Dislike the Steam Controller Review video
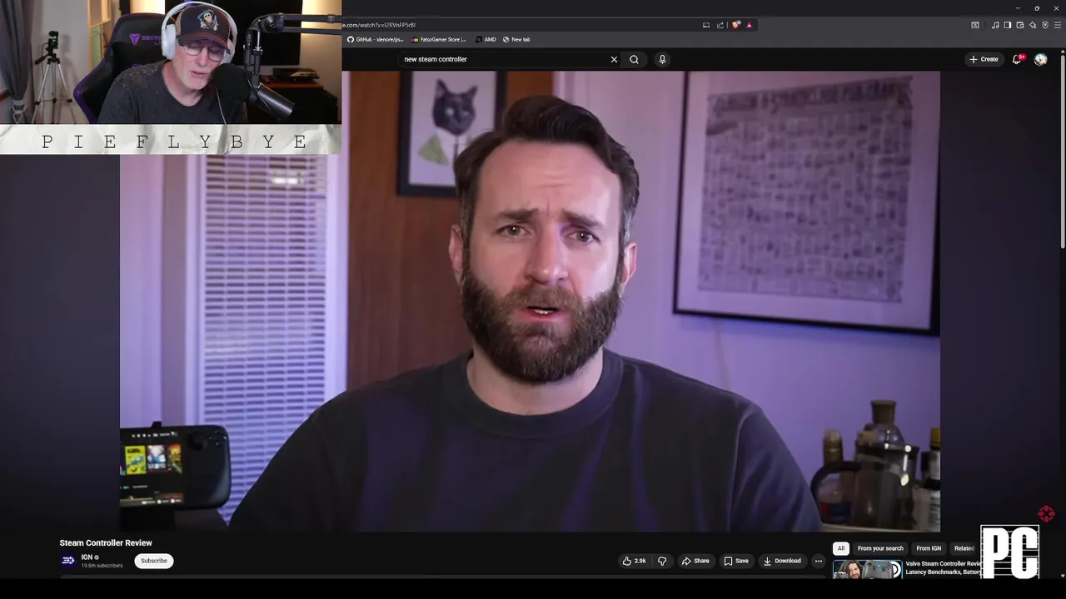Viewport: 1066px width, 599px height. (662, 561)
